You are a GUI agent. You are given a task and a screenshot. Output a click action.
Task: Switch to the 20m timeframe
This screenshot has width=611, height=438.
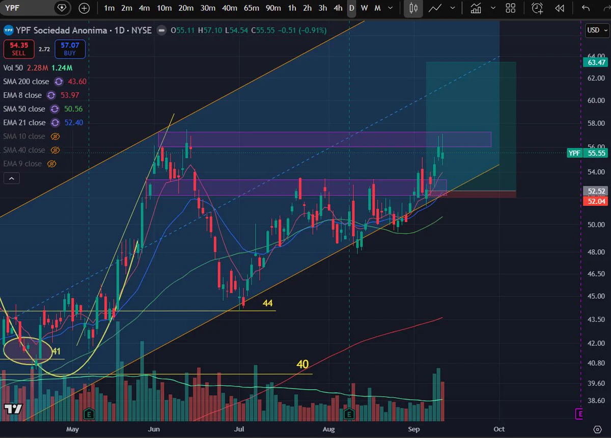tap(186, 8)
